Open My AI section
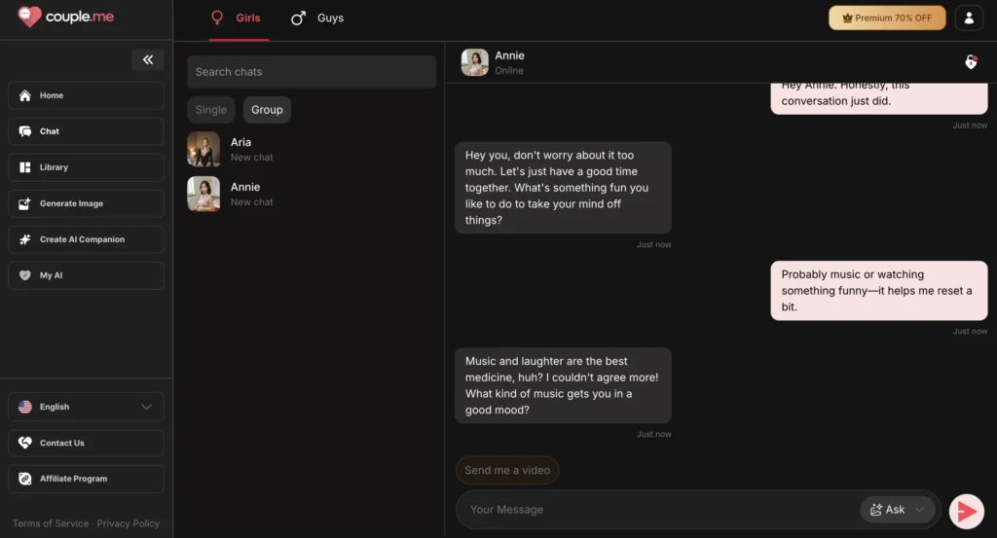Screen dimensions: 997x538 (x=86, y=275)
